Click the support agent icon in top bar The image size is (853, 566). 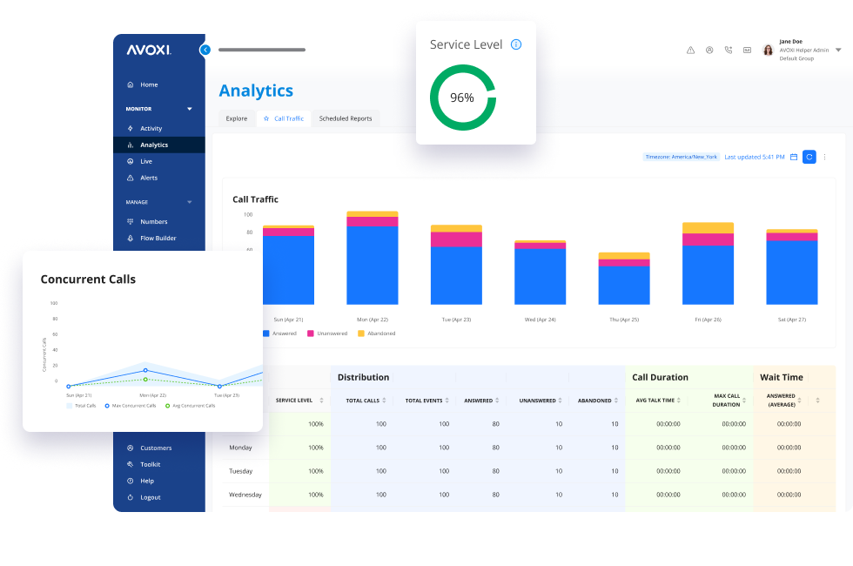click(x=709, y=50)
